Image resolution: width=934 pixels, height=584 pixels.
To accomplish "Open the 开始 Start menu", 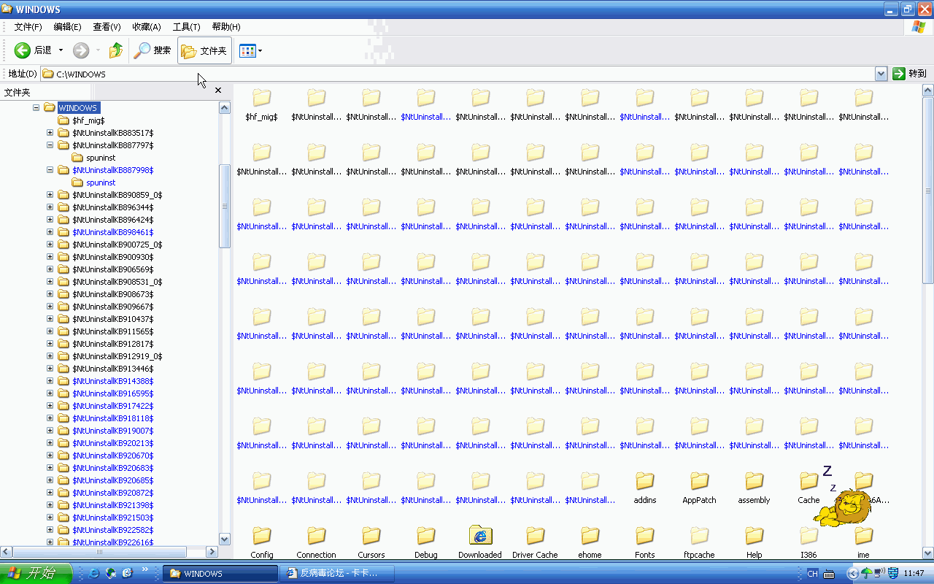I will coord(36,573).
